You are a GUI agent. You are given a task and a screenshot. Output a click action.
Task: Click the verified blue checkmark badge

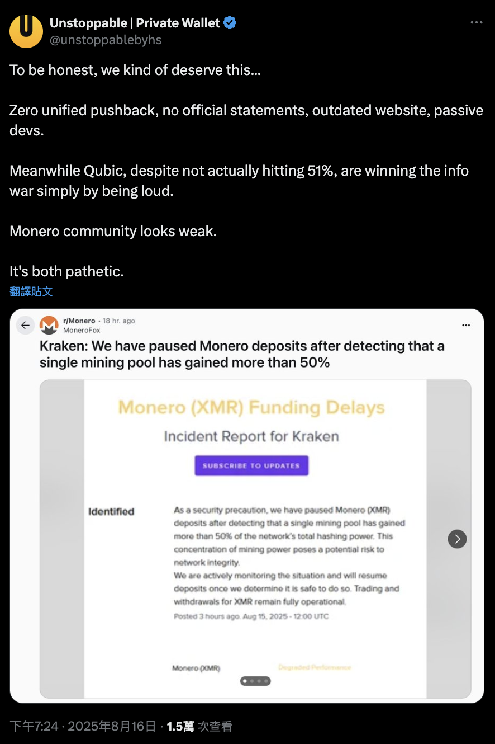(x=229, y=22)
